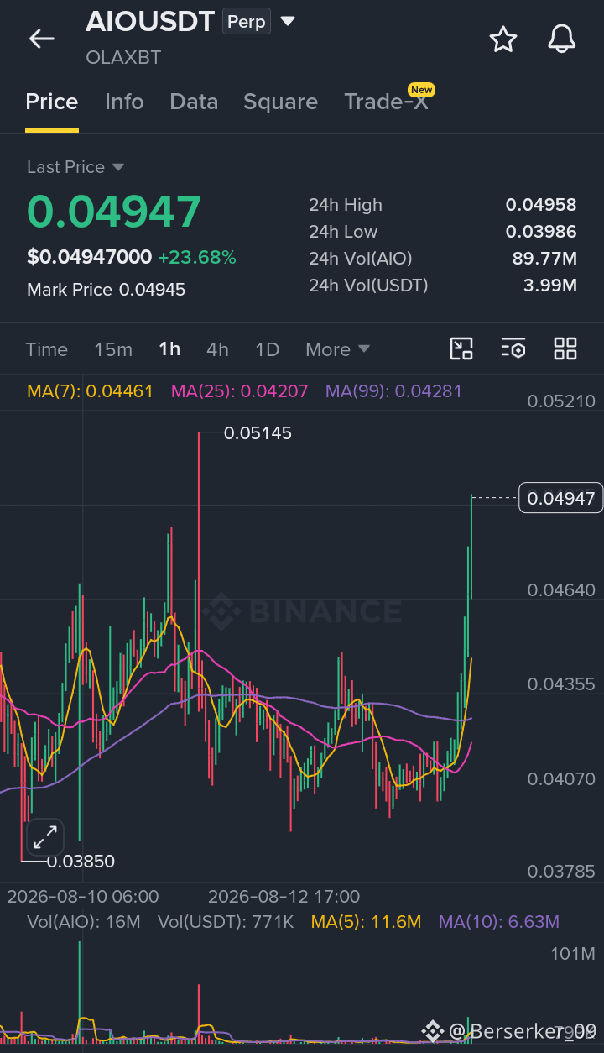Select the Time chart interval
The image size is (604, 1053).
(x=46, y=349)
